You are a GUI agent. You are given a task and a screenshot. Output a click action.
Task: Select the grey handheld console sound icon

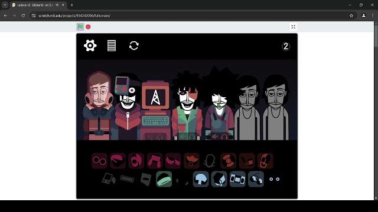pos(109,179)
